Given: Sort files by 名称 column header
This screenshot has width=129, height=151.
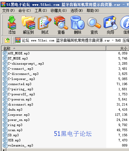Looking at the screenshot, I should tap(54, 48).
